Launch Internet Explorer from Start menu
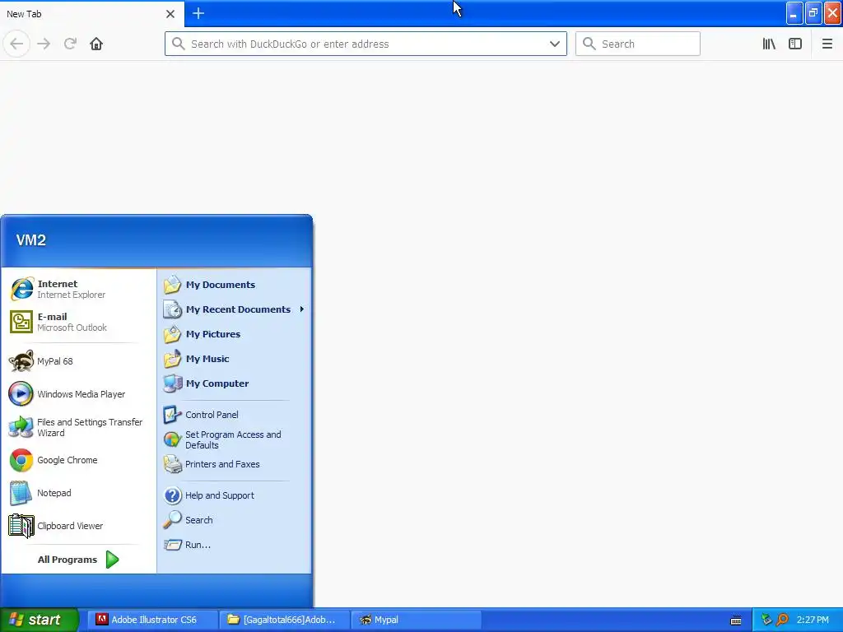 [x=78, y=289]
